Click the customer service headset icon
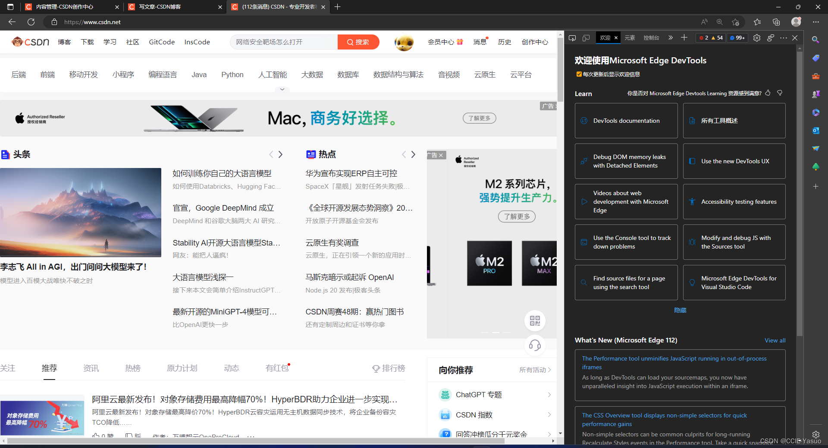This screenshot has width=828, height=448. (535, 345)
